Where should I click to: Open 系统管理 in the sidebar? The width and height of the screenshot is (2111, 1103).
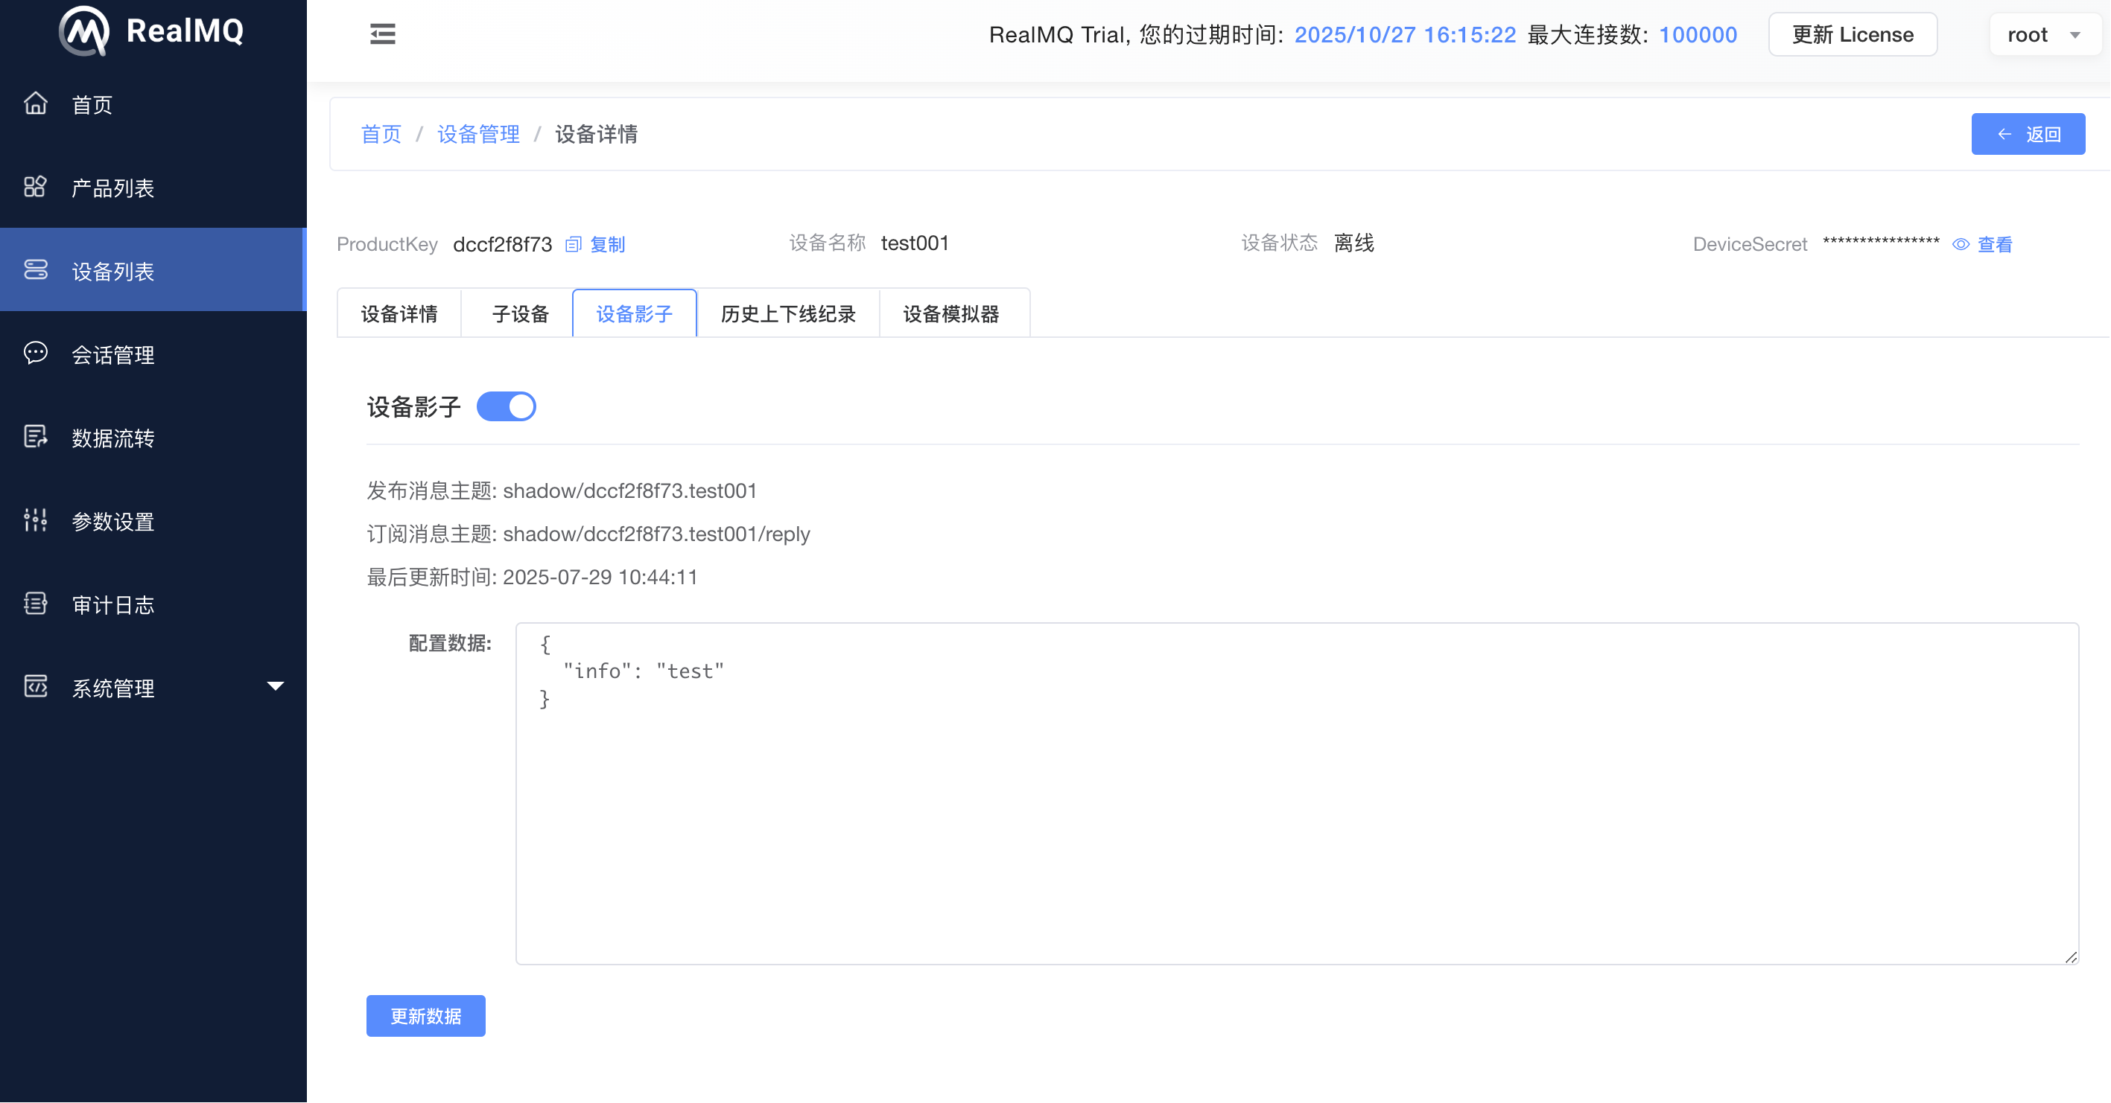153,688
